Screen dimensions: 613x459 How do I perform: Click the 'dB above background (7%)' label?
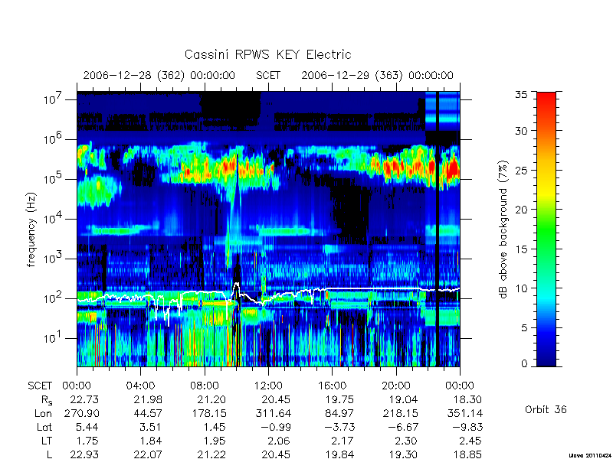pos(503,229)
